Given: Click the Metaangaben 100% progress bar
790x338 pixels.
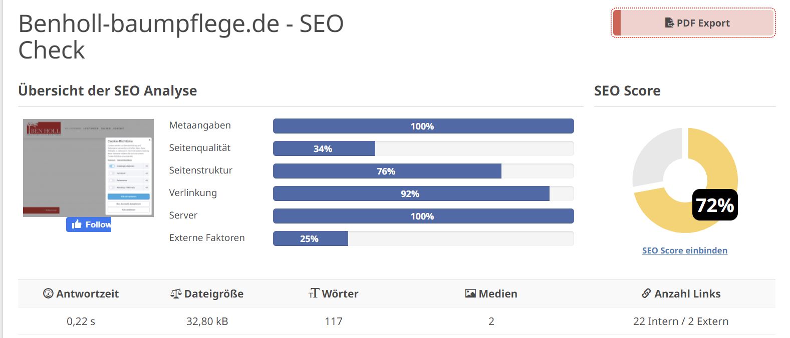Looking at the screenshot, I should click(x=423, y=126).
